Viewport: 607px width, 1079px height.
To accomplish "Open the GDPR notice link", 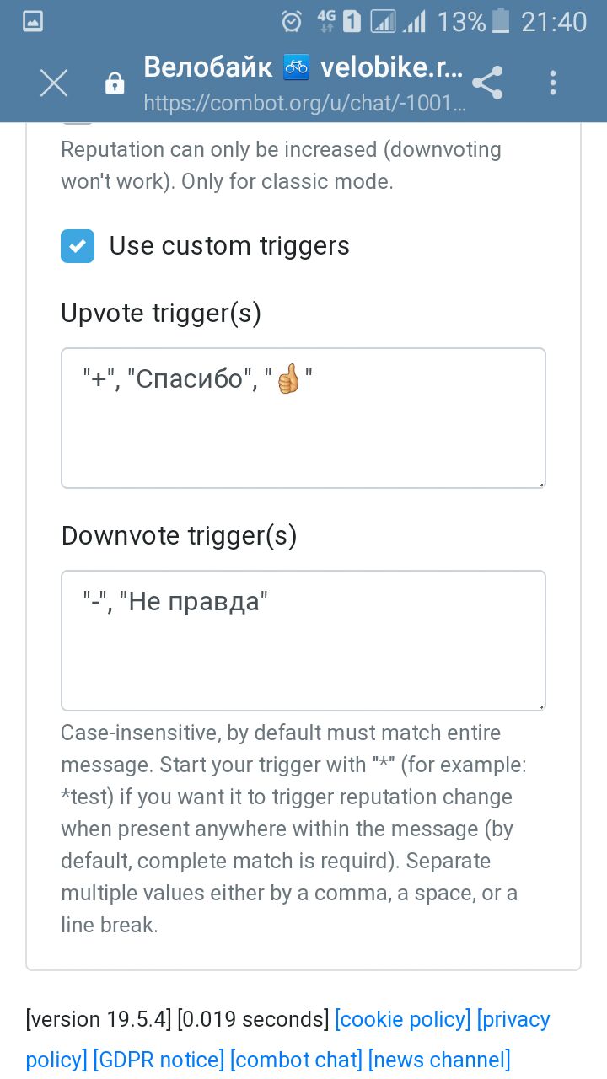I will 158,1060.
